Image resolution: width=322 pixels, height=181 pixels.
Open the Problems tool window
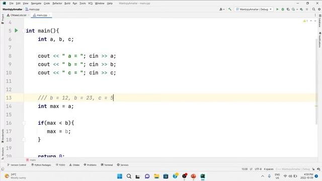click(x=90, y=165)
